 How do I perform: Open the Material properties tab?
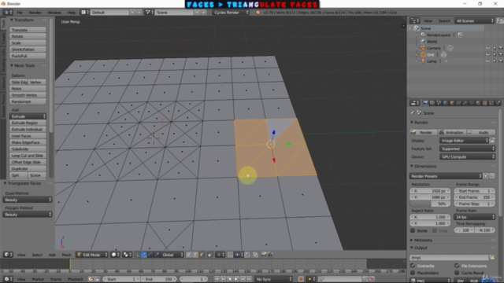478,103
